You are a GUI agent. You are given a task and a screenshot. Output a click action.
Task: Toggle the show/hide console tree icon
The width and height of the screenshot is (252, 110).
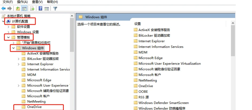pos(24,9)
